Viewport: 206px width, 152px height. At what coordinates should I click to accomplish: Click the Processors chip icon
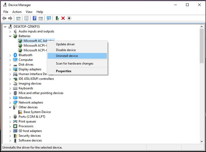coord(15,126)
